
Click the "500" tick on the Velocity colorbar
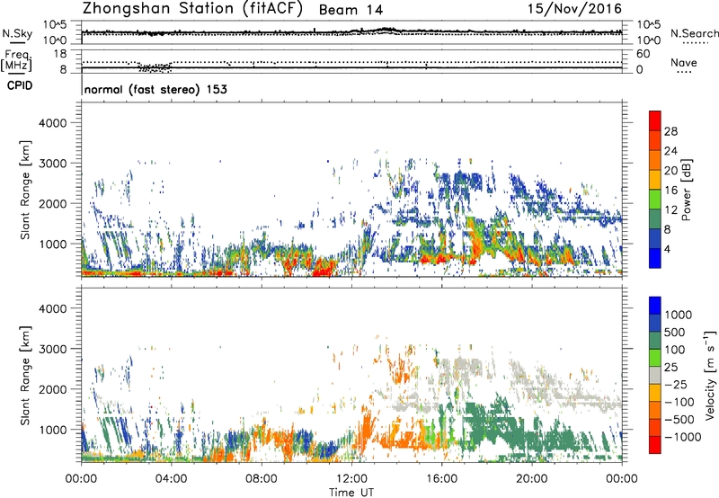coord(676,332)
